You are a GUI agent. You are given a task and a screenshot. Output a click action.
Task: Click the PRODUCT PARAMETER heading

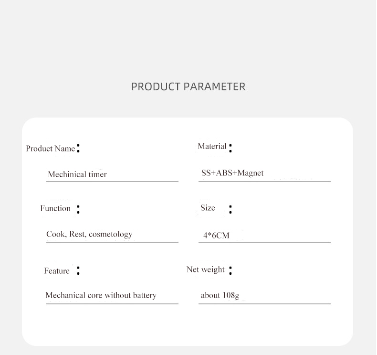(x=188, y=86)
